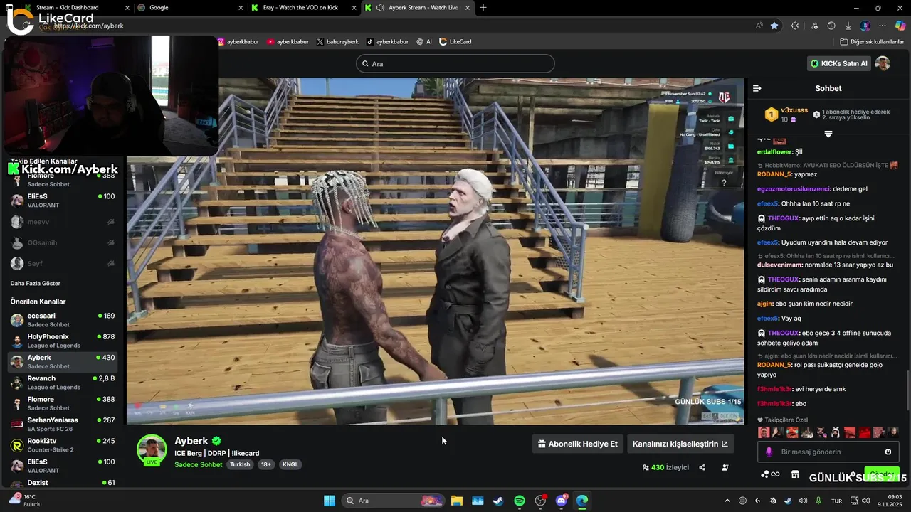
Task: Open the browser settings three-dot menu
Action: 883,26
